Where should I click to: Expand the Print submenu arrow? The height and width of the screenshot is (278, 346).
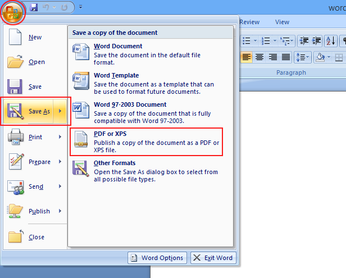[x=60, y=137]
